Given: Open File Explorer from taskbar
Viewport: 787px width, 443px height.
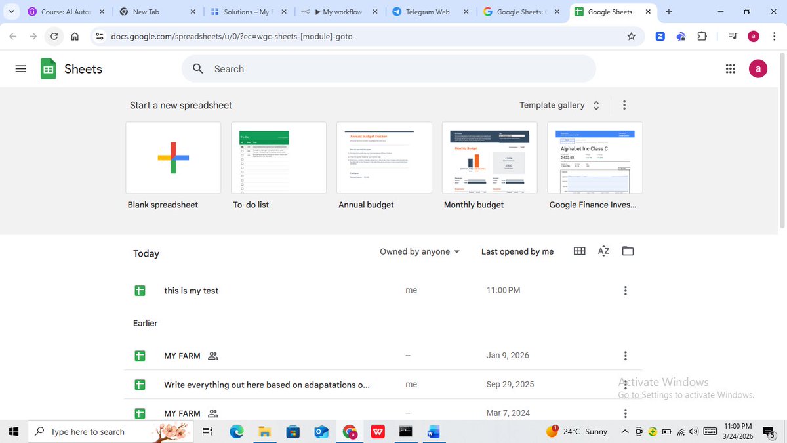Looking at the screenshot, I should pyautogui.click(x=264, y=432).
